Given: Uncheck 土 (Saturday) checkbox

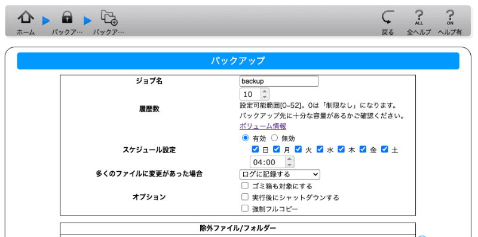Looking at the screenshot, I should point(385,150).
